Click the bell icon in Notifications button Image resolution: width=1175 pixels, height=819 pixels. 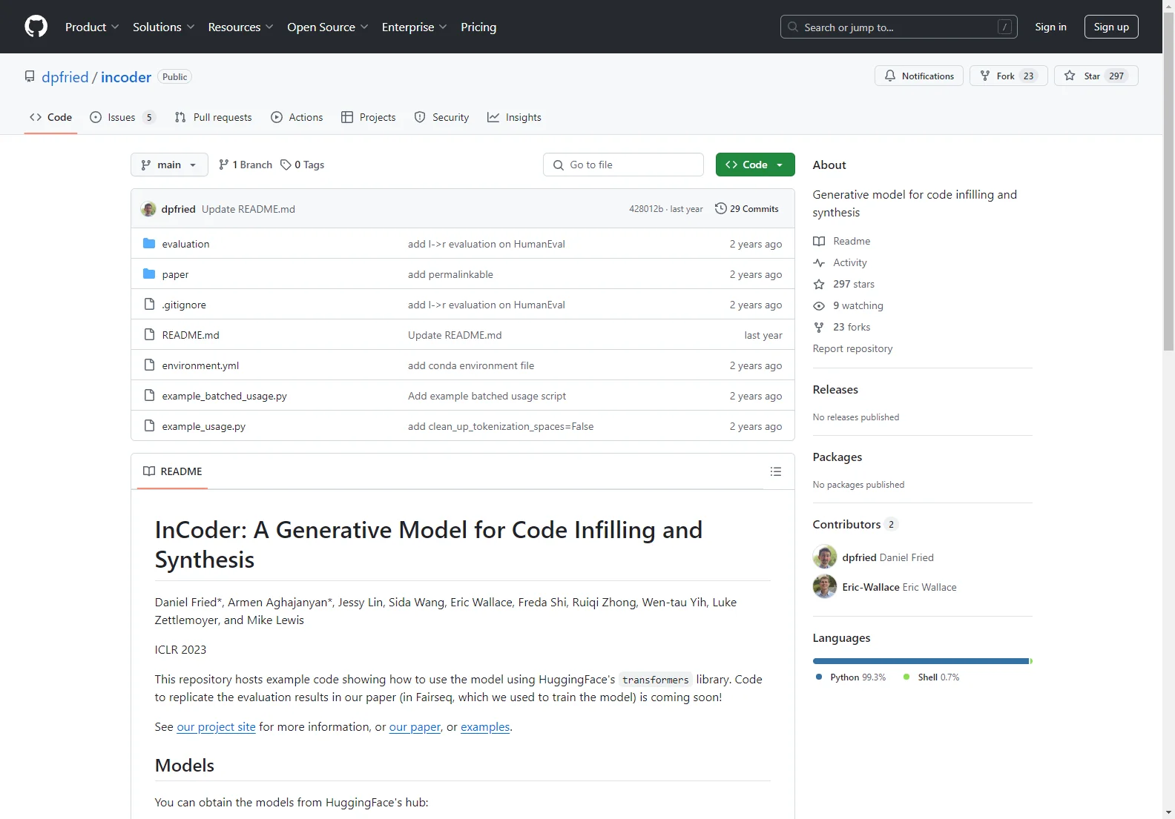pos(890,76)
